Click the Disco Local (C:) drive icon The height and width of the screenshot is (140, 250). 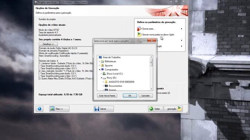[104, 73]
